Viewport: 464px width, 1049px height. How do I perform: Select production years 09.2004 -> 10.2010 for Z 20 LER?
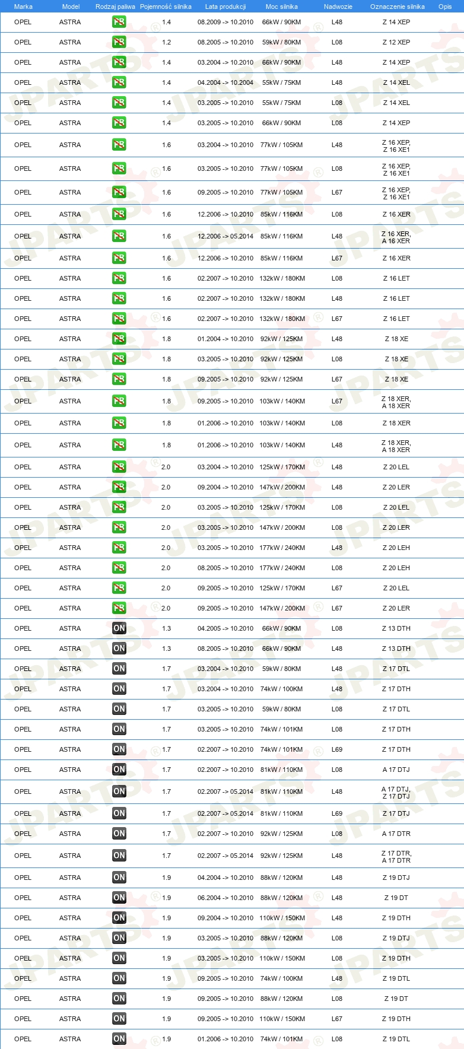225,487
